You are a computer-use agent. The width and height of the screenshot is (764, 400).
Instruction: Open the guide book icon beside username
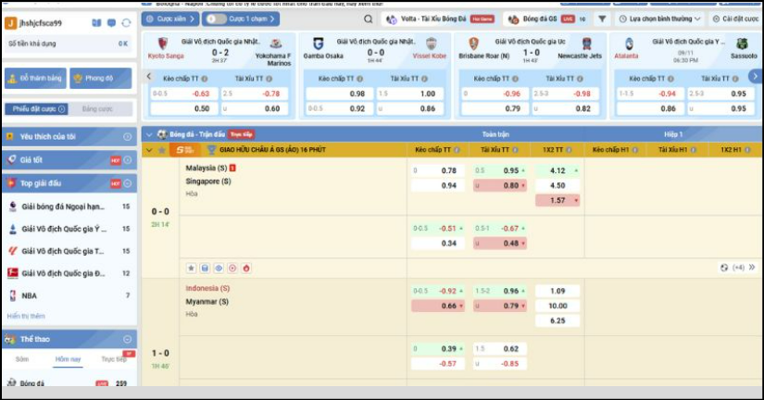tap(98, 23)
